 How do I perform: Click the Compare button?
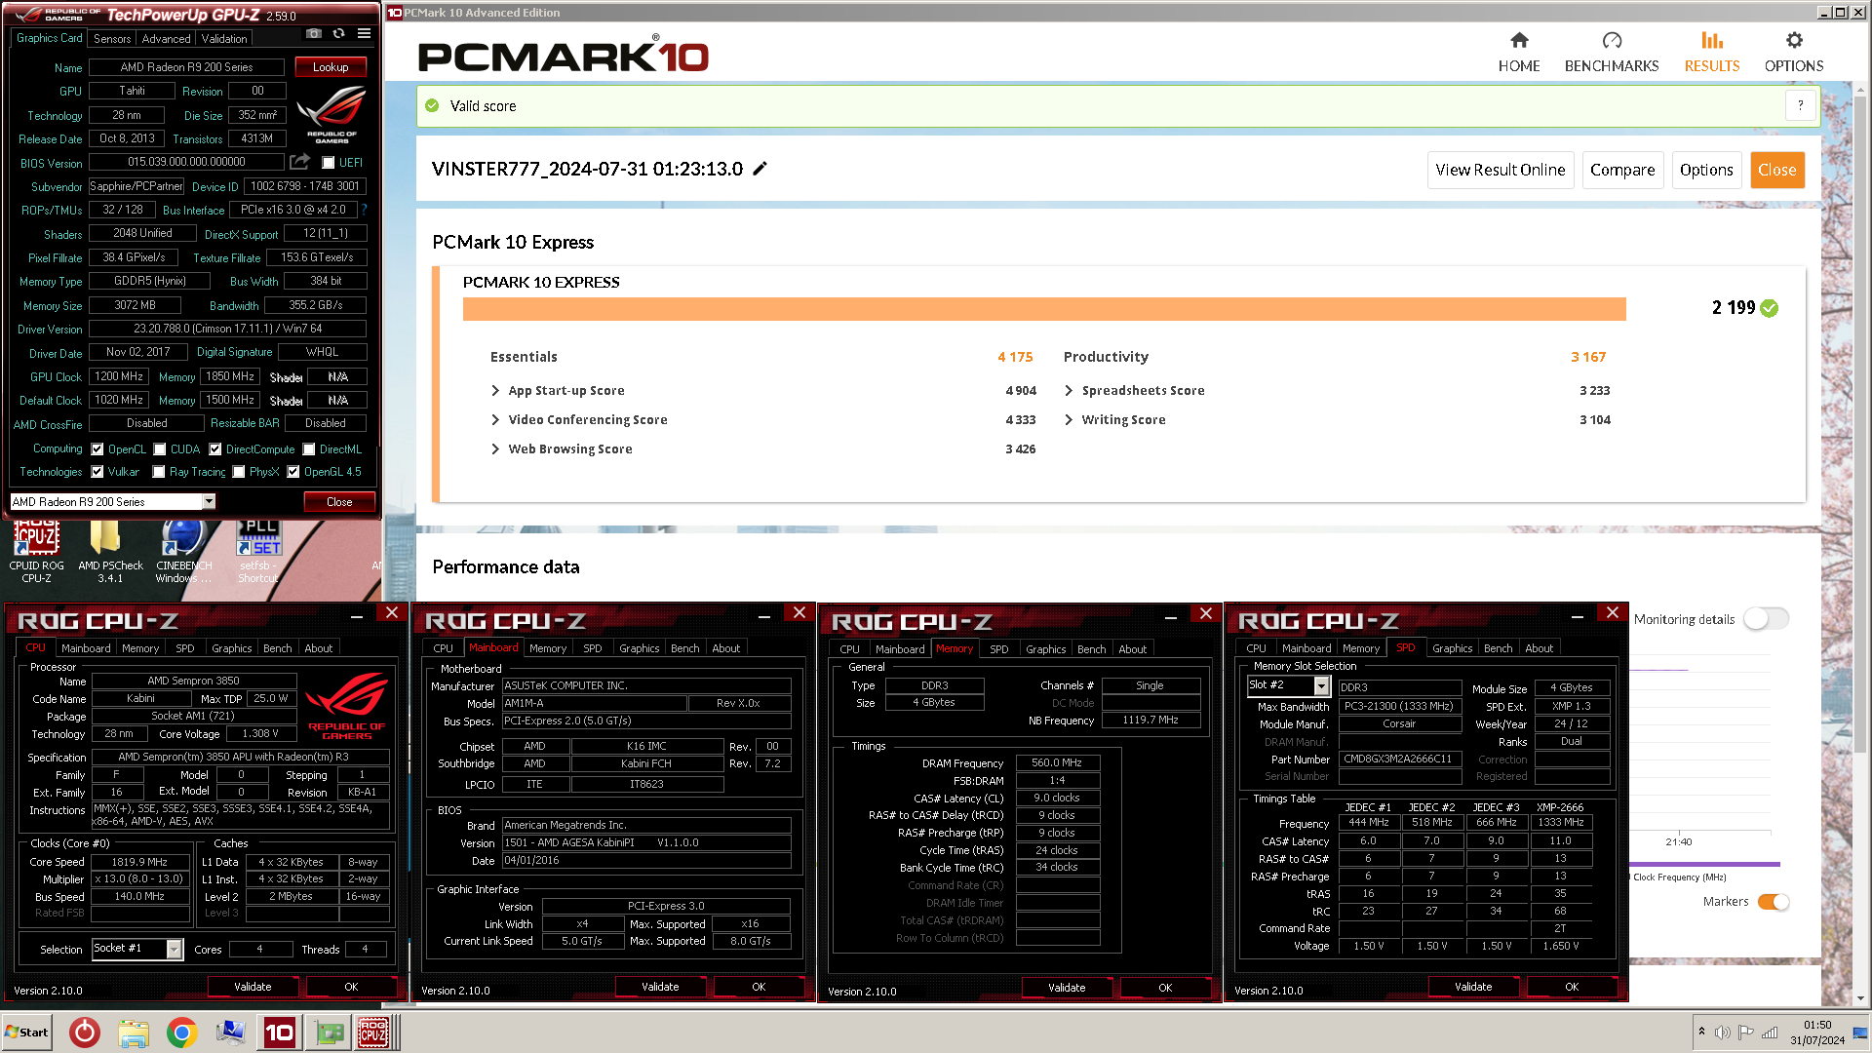1622,170
